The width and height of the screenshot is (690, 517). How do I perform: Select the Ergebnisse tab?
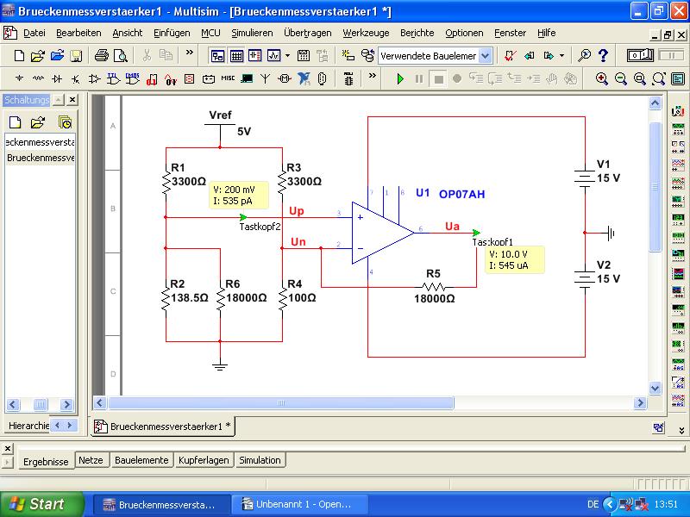(46, 462)
